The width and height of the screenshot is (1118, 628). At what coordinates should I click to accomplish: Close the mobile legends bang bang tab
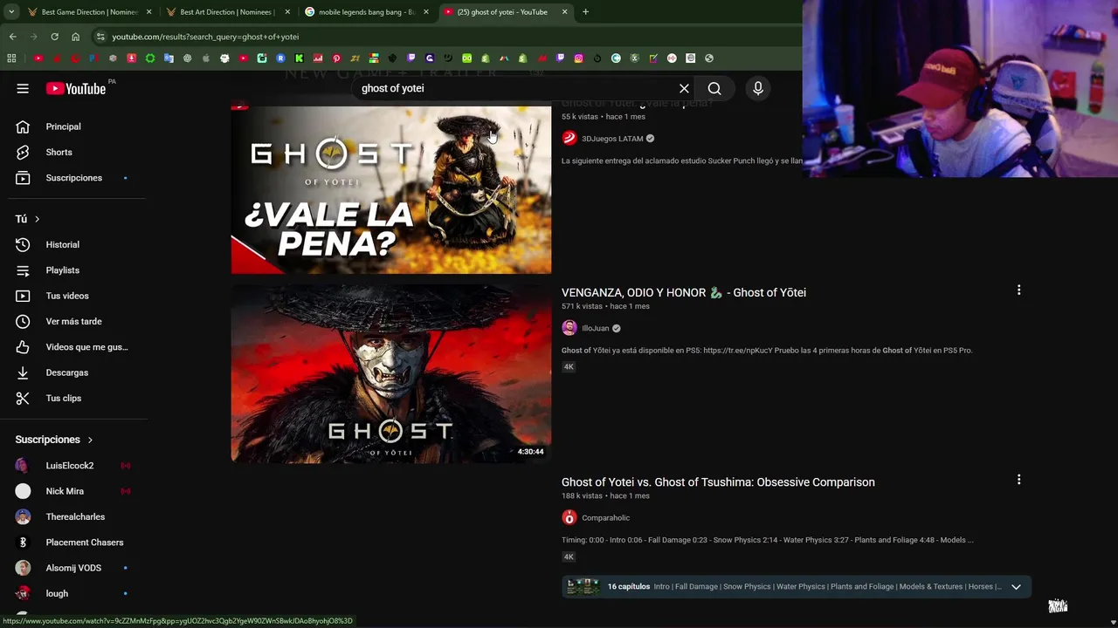pos(426,12)
